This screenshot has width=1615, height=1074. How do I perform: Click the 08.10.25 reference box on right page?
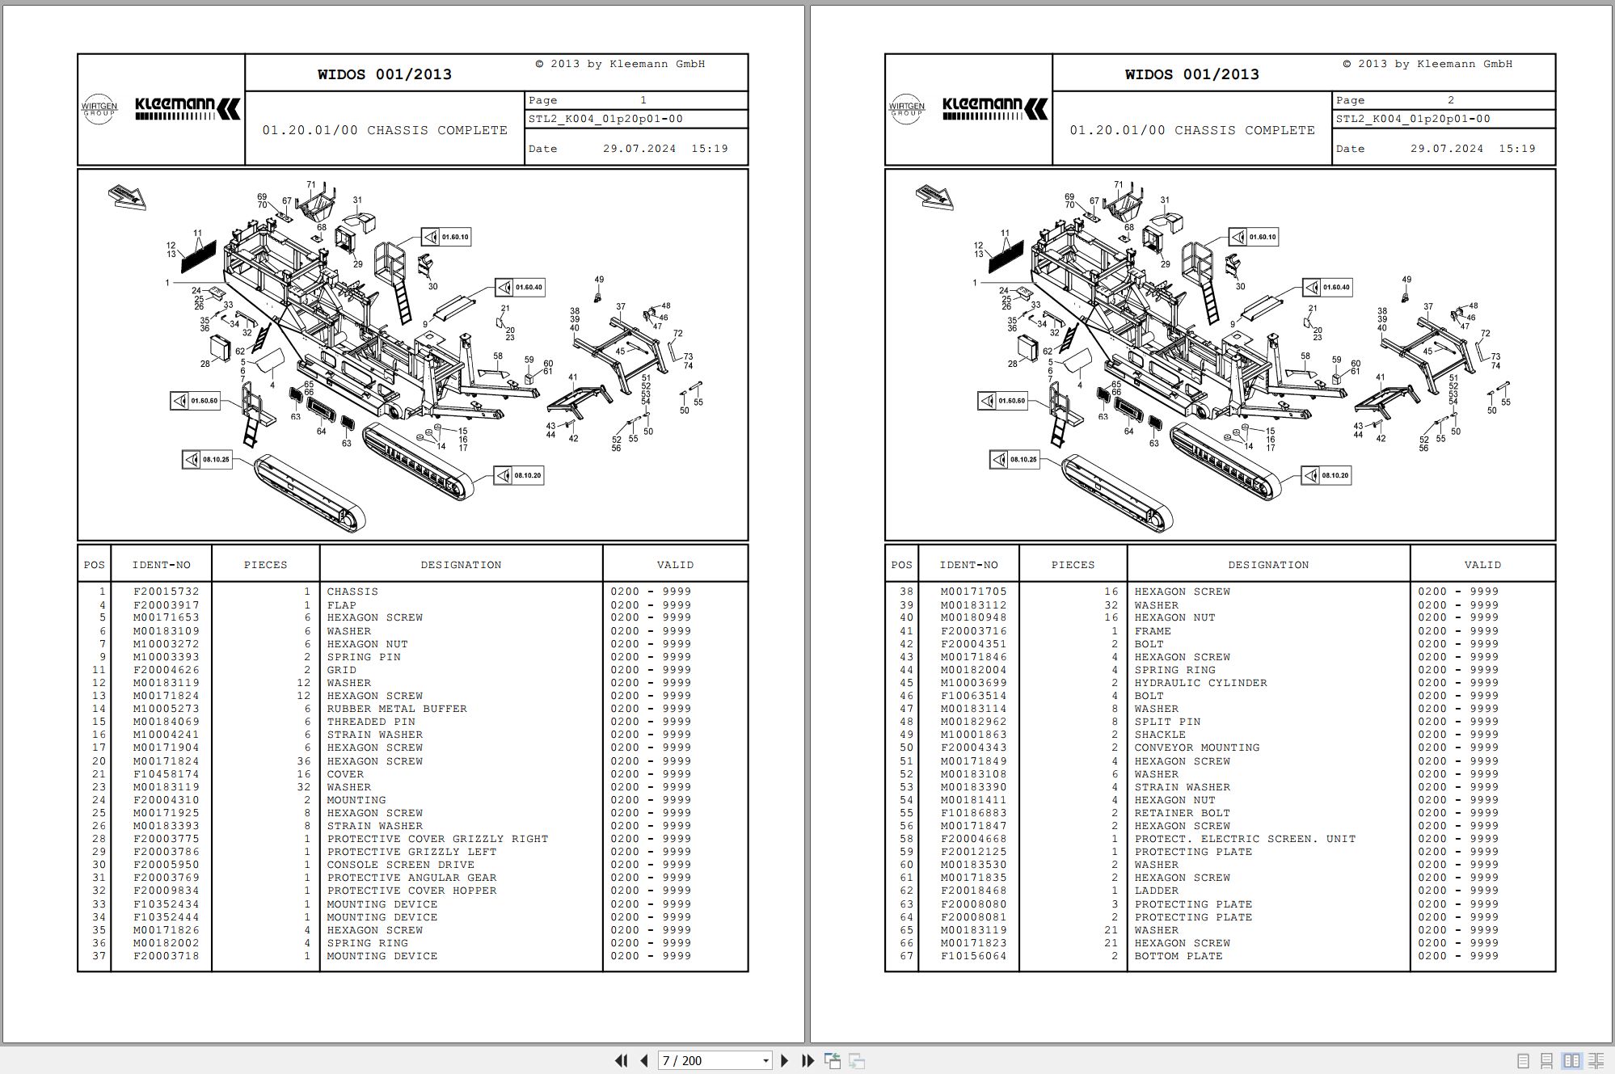(x=1014, y=460)
